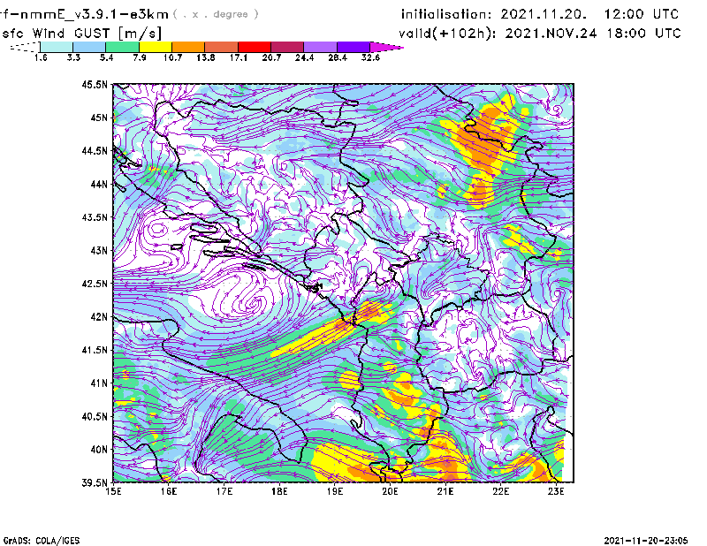
Task: Click the 42.5N latitude label
Action: 95,284
